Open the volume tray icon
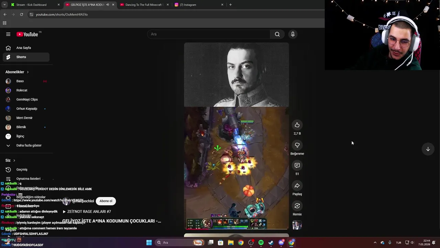This screenshot has width=440, height=248. 412,242
